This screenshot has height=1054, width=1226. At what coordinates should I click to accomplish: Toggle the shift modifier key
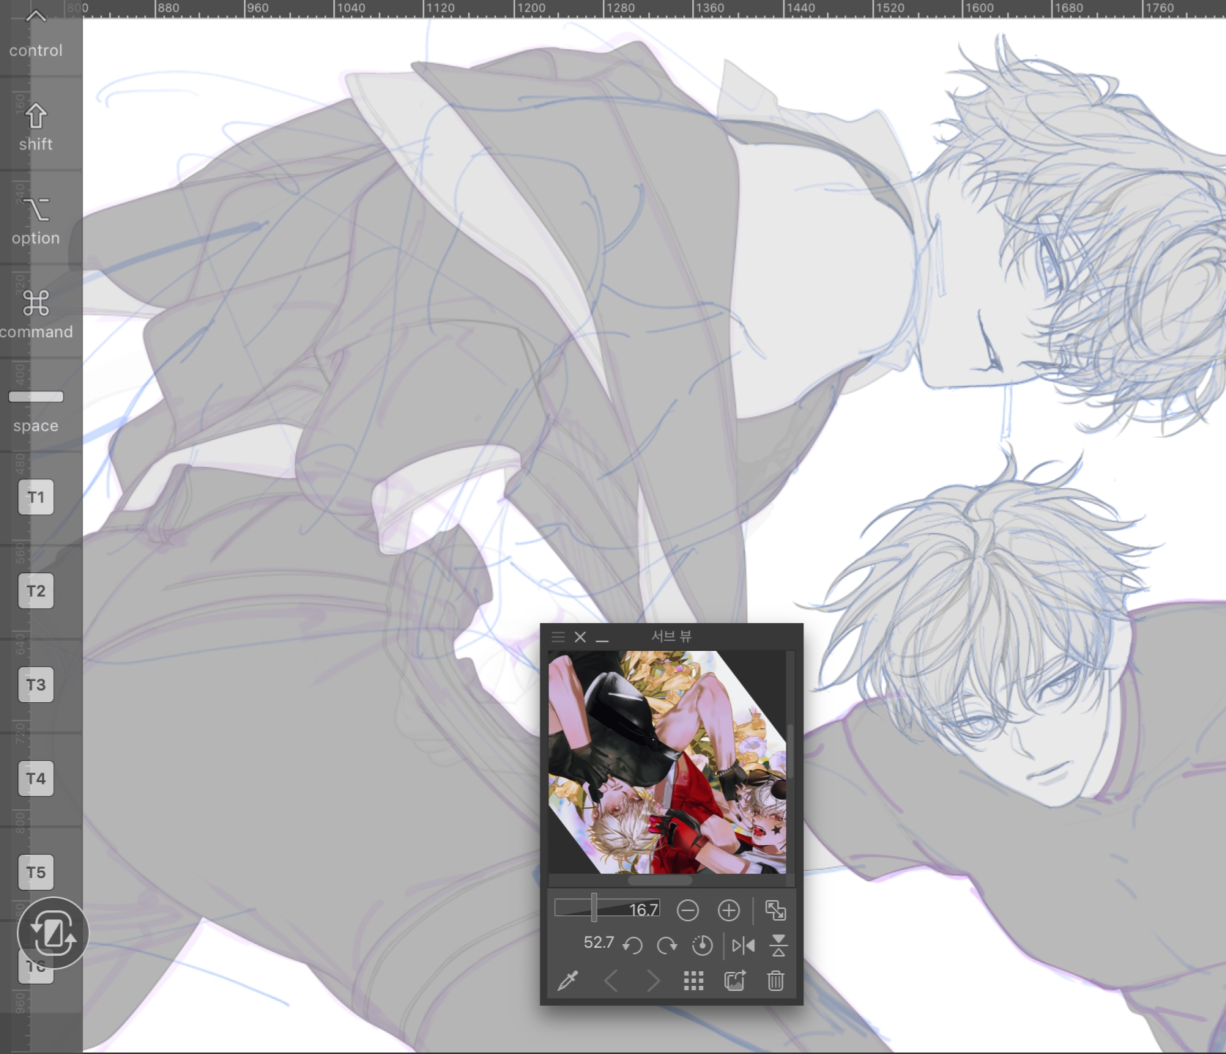pyautogui.click(x=36, y=126)
